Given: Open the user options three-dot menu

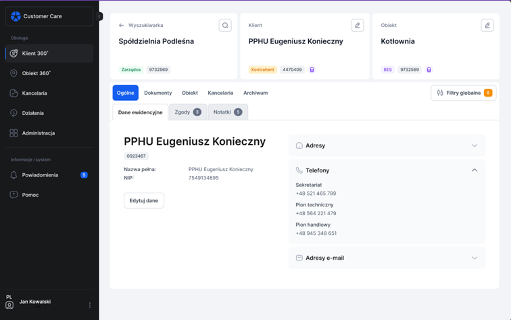Looking at the screenshot, I should 90,305.
